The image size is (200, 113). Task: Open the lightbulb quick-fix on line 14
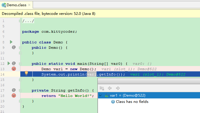[x=26, y=73]
